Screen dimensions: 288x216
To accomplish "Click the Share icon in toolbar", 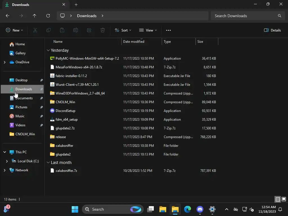I will click(x=89, y=30).
